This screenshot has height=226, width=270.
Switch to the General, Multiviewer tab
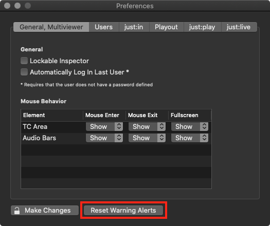(51, 27)
